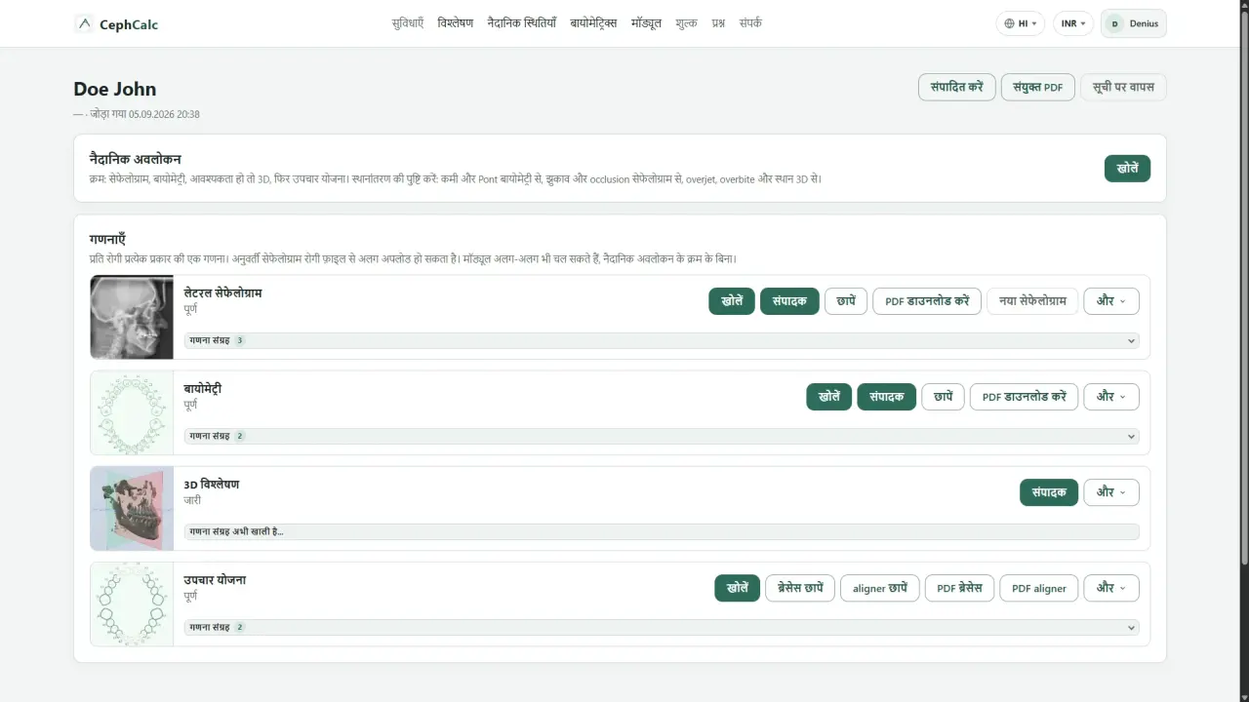This screenshot has width=1249, height=702.
Task: Download PDF for लेटरल सेफेलोग्राम
Action: point(927,301)
